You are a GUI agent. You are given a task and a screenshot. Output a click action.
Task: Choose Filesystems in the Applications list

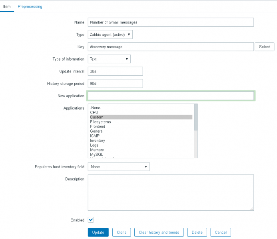(x=101, y=122)
